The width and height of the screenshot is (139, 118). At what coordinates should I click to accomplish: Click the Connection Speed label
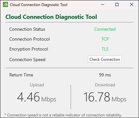click(27, 59)
